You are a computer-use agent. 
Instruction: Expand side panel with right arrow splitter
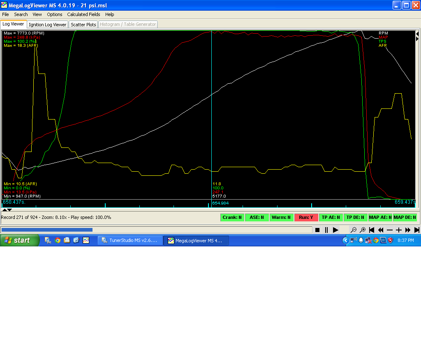(417, 38)
